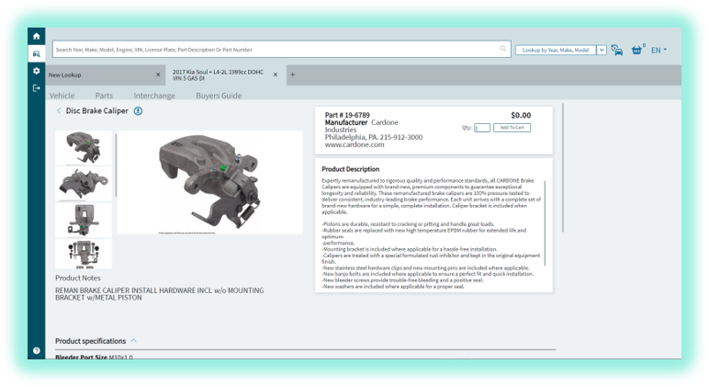709x387 pixels.
Task: Click the Part # 19-6789 text
Action: (347, 115)
